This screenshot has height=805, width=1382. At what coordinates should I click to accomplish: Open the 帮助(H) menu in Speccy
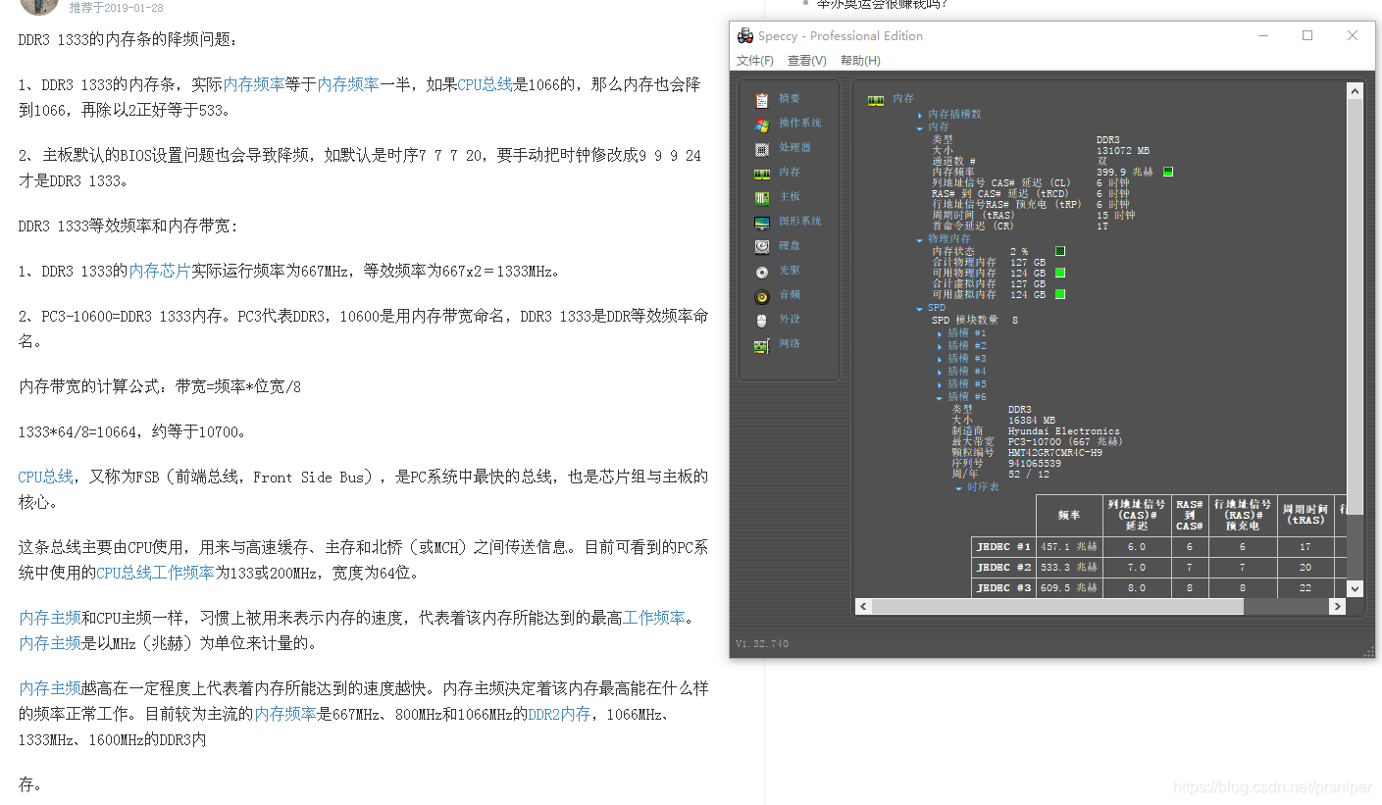click(x=860, y=61)
